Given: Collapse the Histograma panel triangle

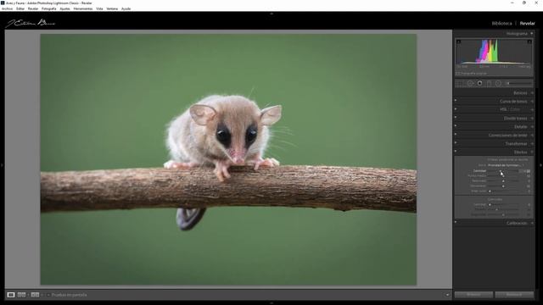Looking at the screenshot, I should coord(532,34).
